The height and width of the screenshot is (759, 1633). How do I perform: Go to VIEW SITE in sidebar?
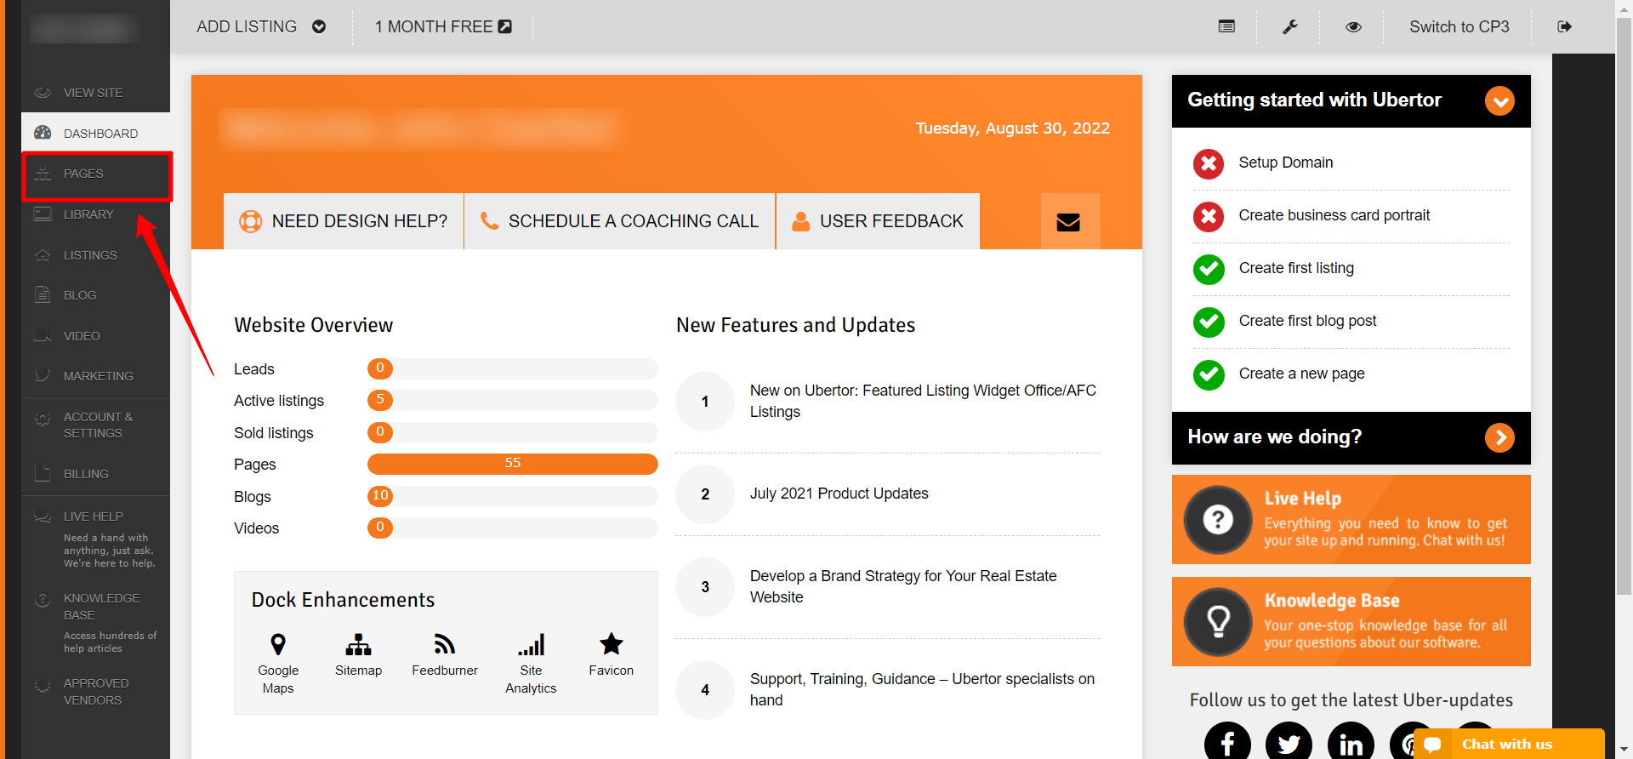(95, 92)
